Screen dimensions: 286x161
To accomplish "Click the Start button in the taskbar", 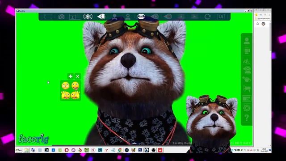I will 19,150.
